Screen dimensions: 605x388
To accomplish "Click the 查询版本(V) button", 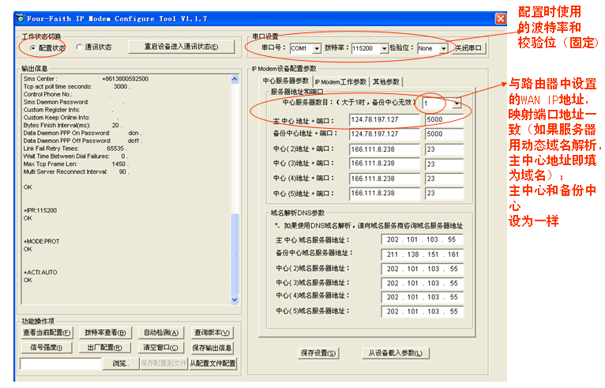I will [212, 333].
